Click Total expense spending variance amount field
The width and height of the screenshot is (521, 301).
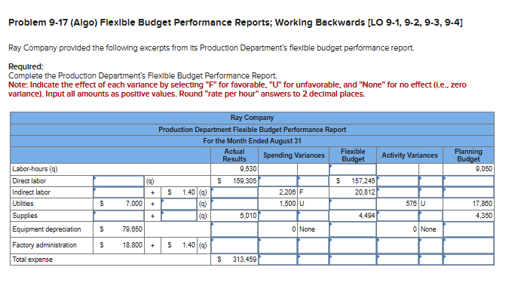[x=277, y=260]
